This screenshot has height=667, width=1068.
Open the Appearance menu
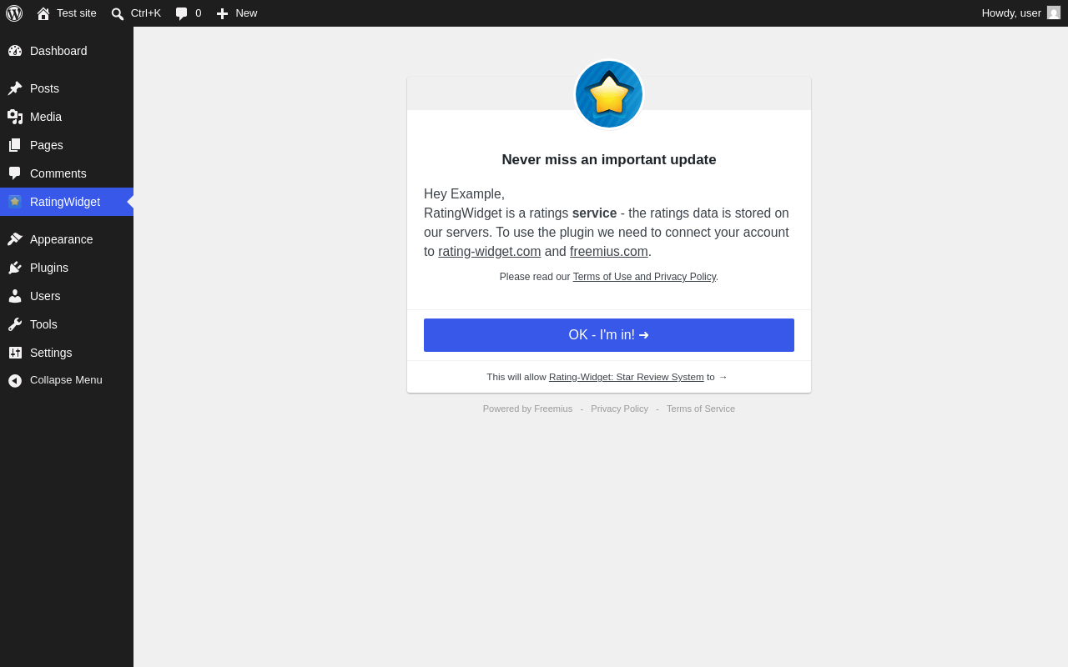[x=67, y=239]
